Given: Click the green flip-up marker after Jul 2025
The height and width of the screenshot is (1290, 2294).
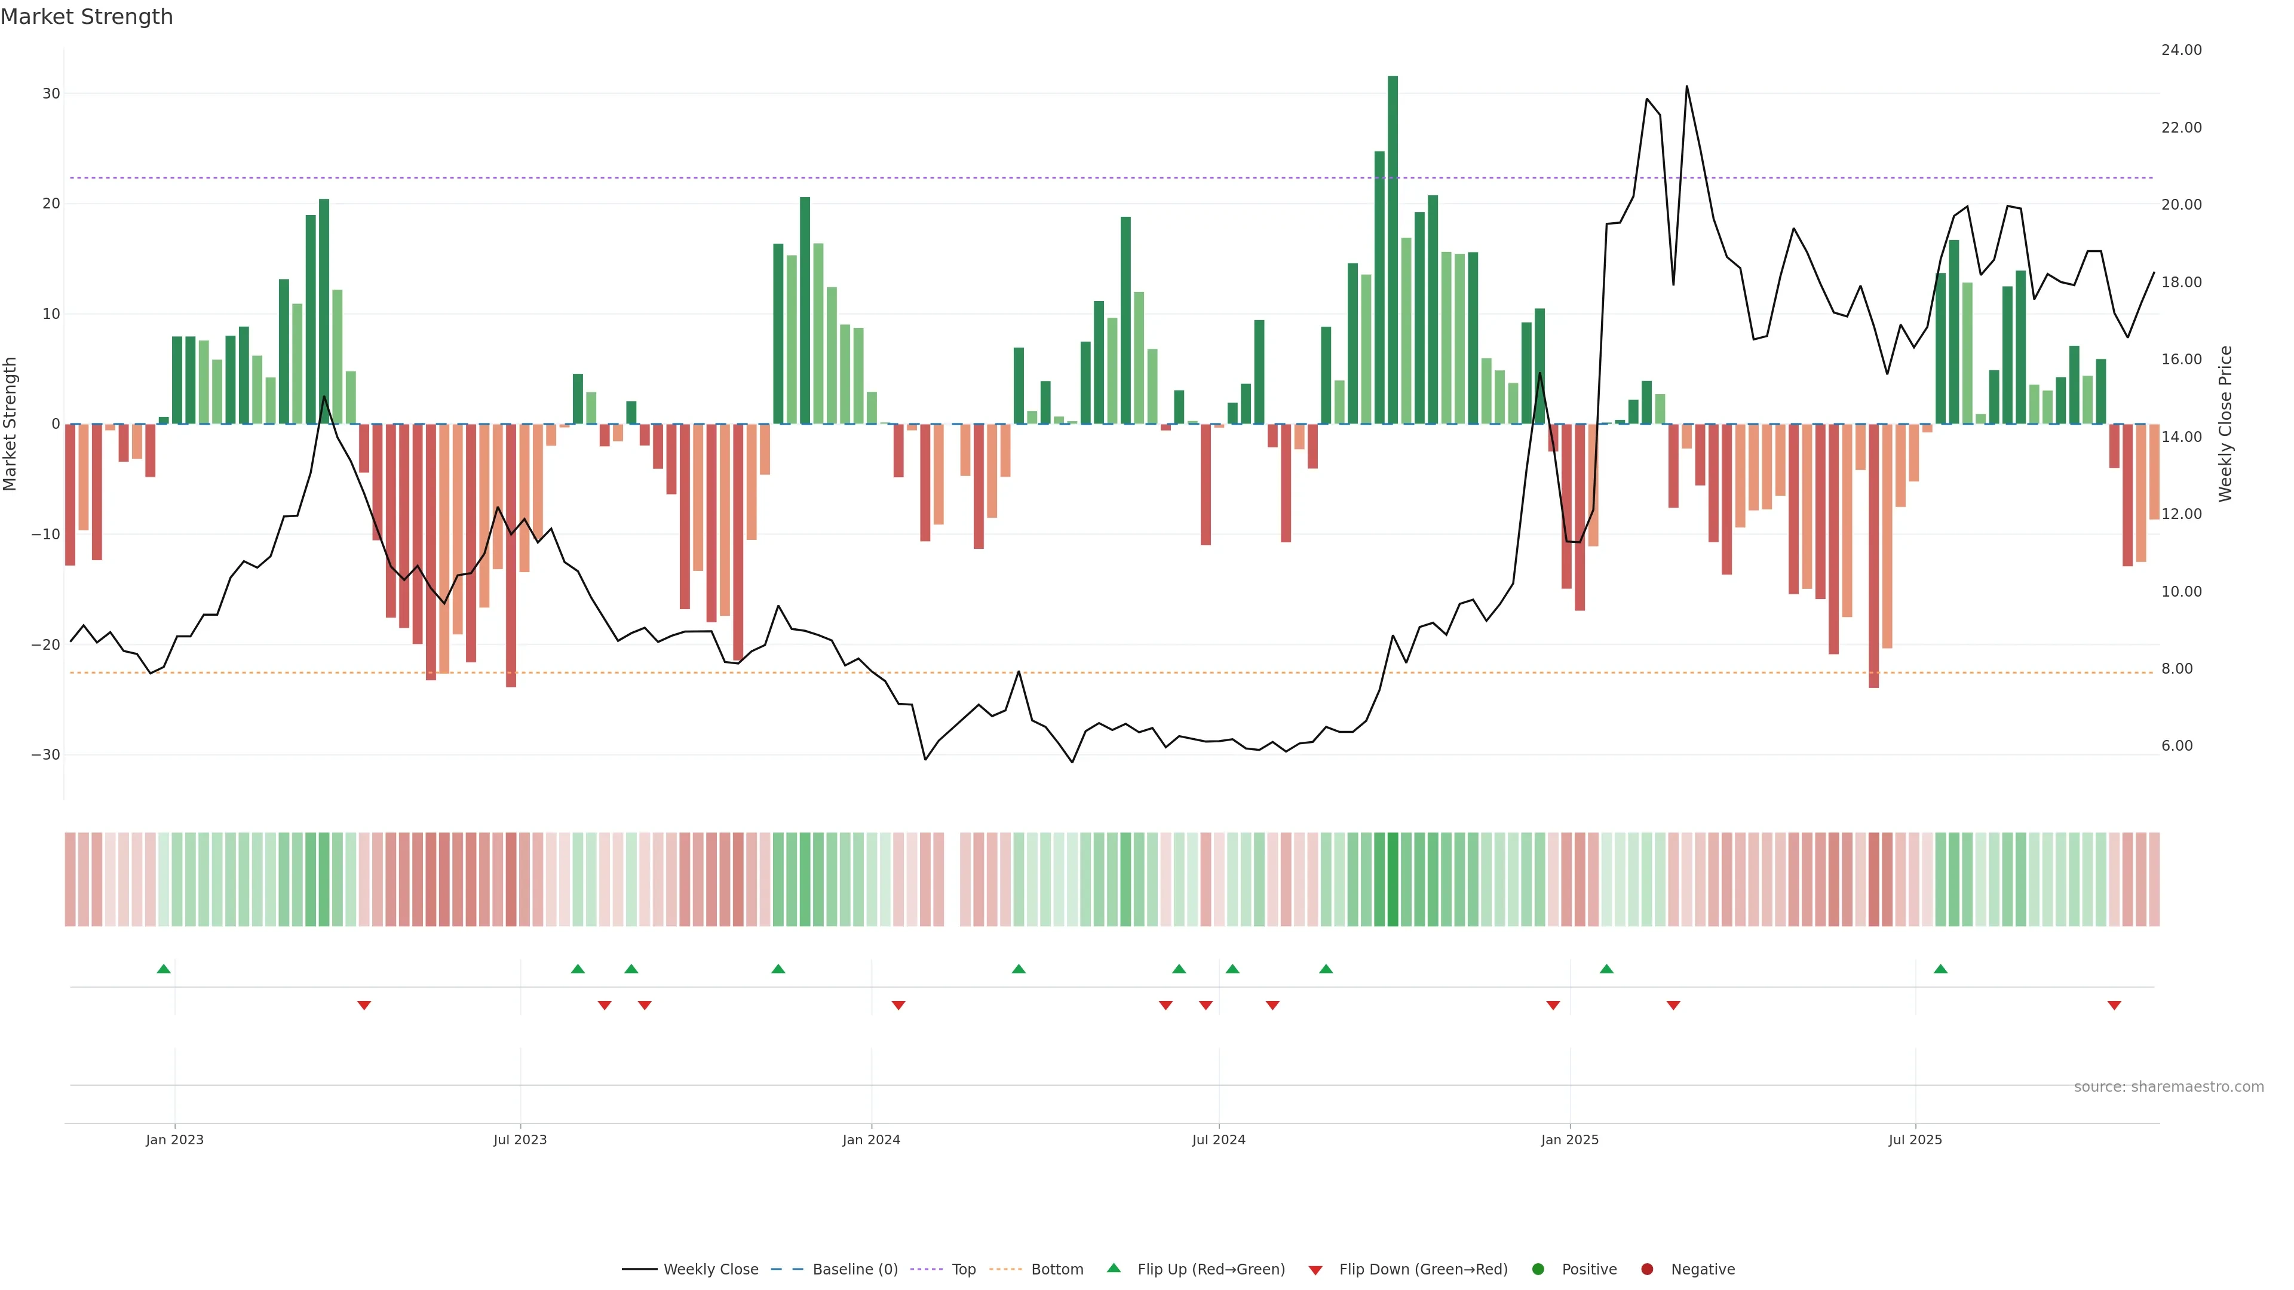Looking at the screenshot, I should 1940,969.
